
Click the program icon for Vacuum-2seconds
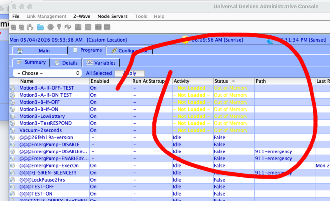click(13, 130)
